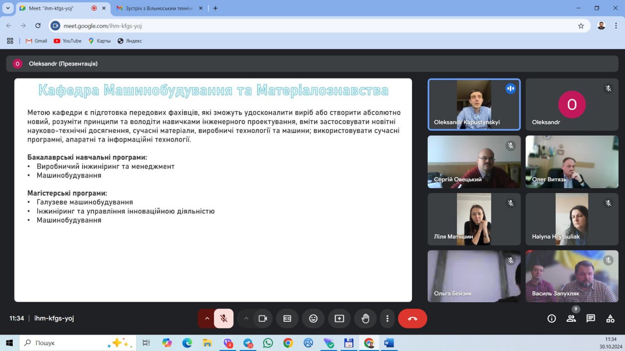Leave the call with the red button
Screen dimensions: 625x351
tap(413, 318)
